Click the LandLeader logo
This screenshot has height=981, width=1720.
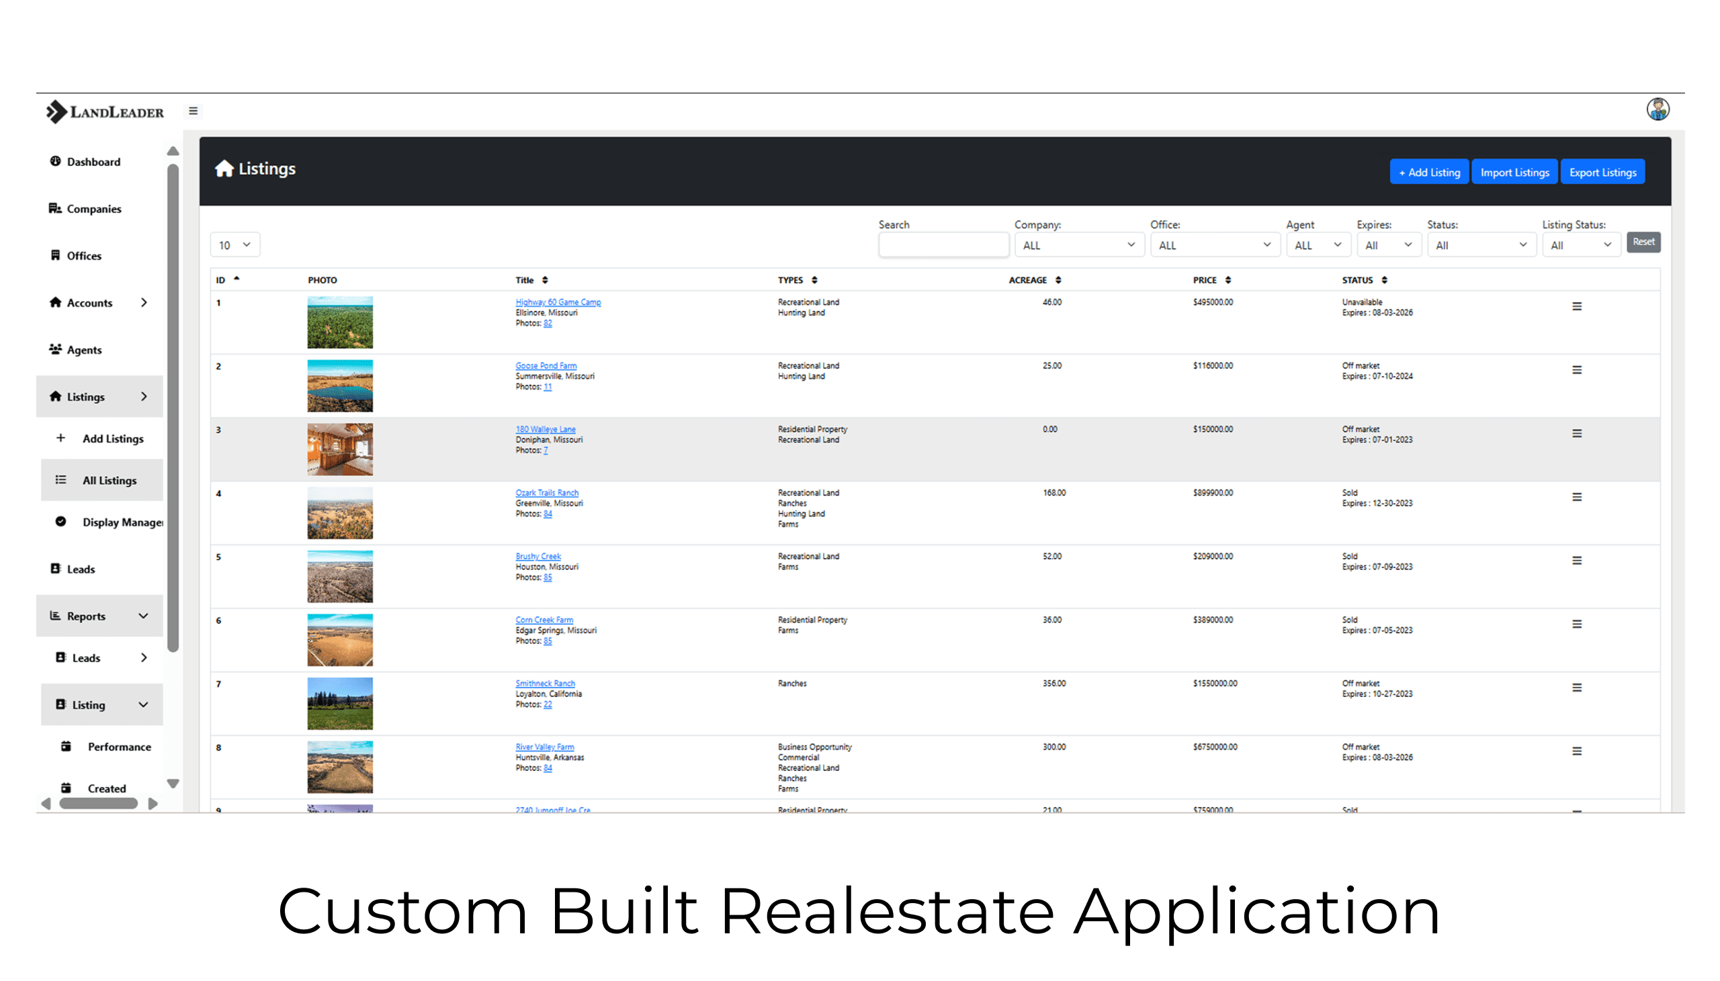(x=104, y=111)
